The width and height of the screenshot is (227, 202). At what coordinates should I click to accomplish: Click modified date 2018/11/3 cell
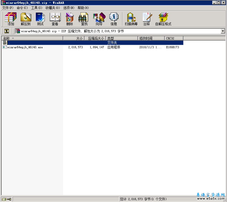pyautogui.click(x=150, y=47)
